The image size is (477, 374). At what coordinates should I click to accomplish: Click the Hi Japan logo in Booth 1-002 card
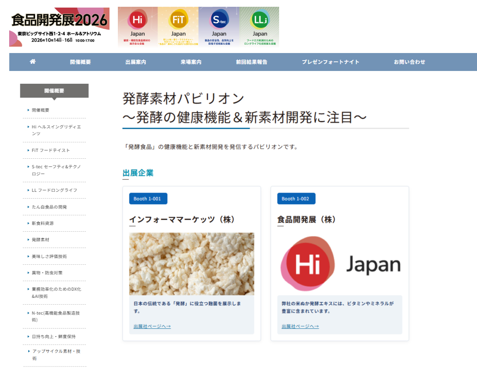click(x=340, y=264)
